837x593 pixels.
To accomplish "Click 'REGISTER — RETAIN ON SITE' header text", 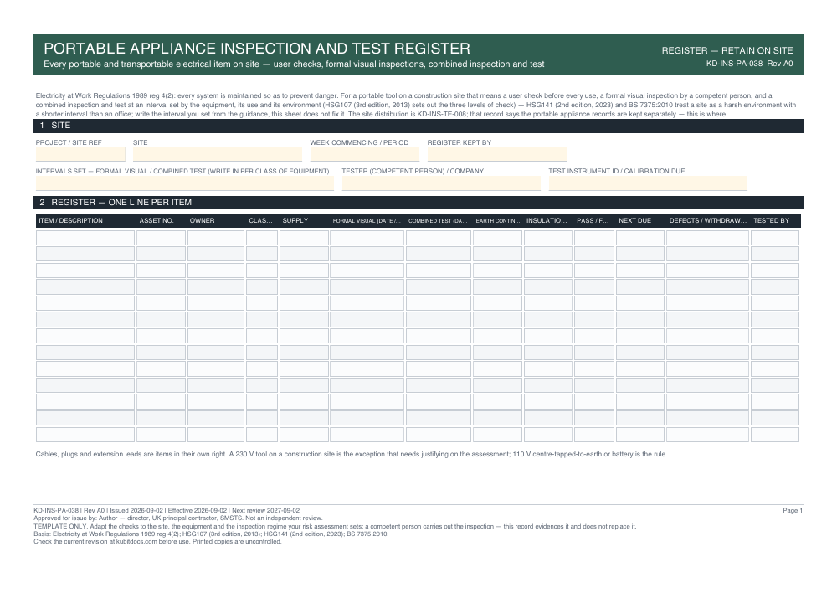I will 727,51.
